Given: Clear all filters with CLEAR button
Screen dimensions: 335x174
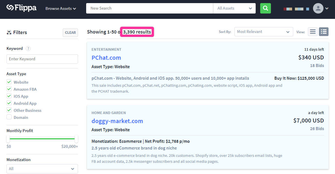Looking at the screenshot, I should tap(70, 33).
